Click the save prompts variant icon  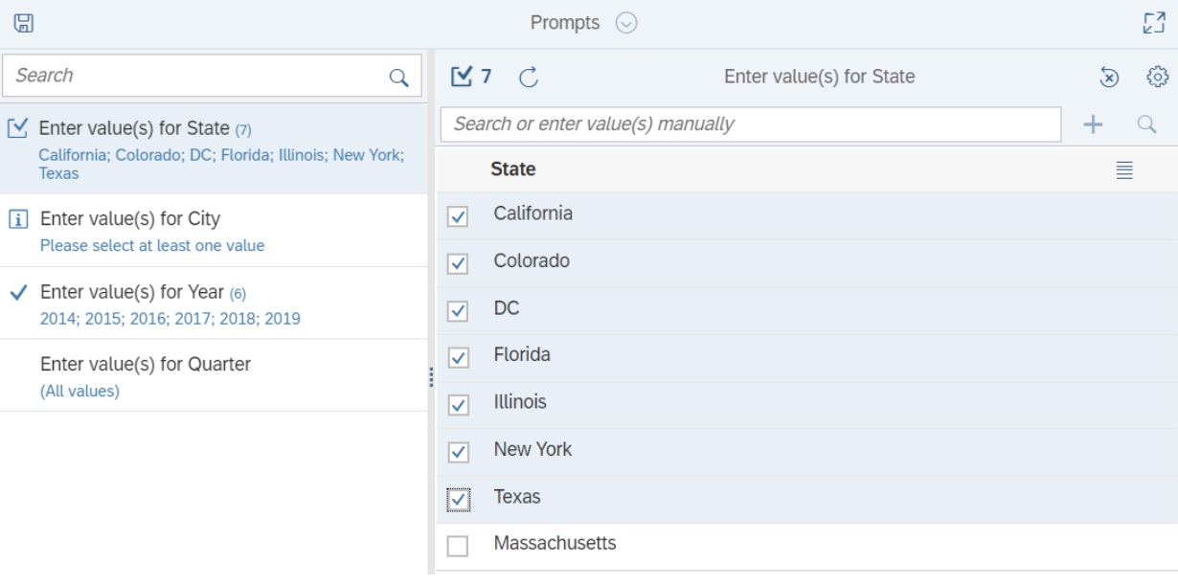click(x=23, y=23)
